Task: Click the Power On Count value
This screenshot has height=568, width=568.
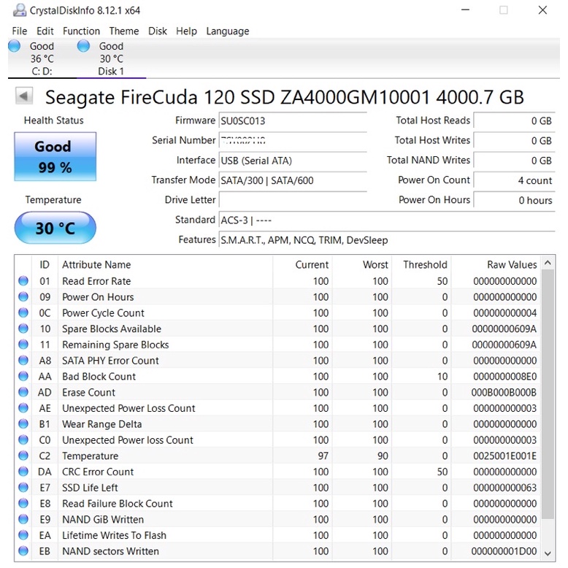Action: pyautogui.click(x=515, y=180)
